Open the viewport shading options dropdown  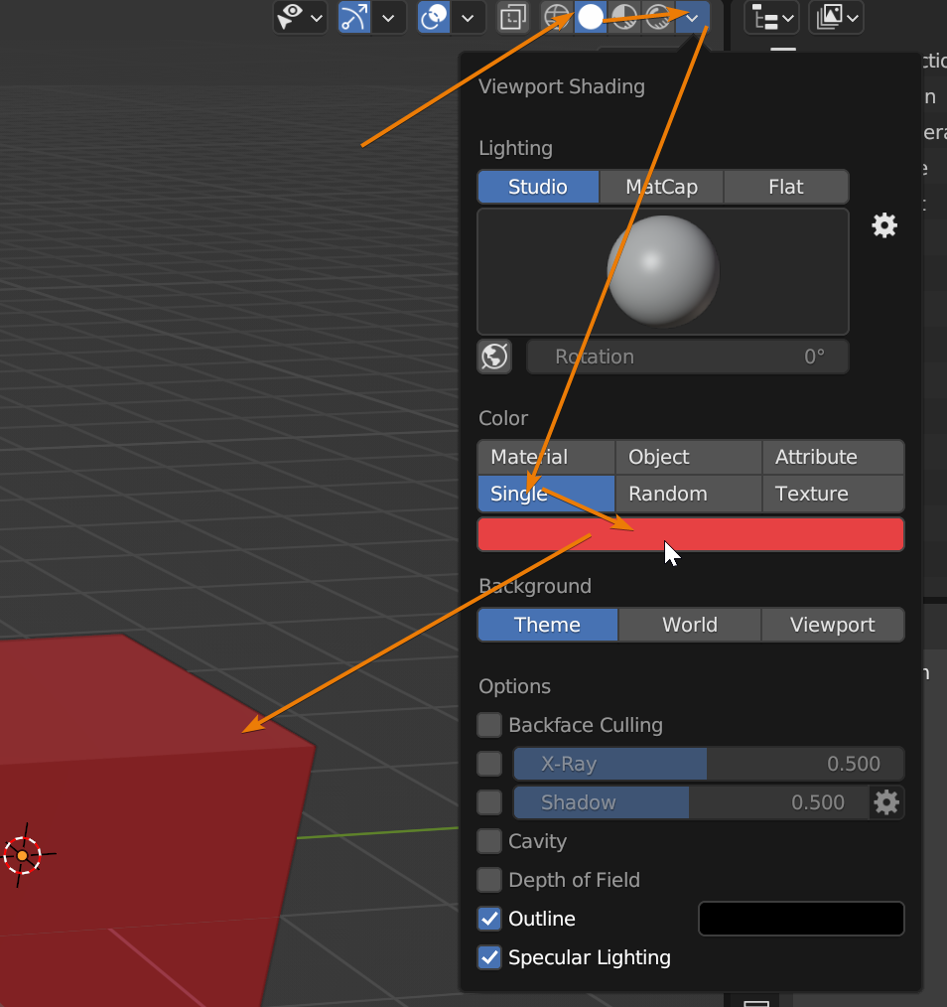693,17
